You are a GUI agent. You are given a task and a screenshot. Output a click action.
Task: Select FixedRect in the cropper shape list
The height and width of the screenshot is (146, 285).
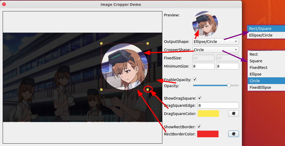click(258, 68)
